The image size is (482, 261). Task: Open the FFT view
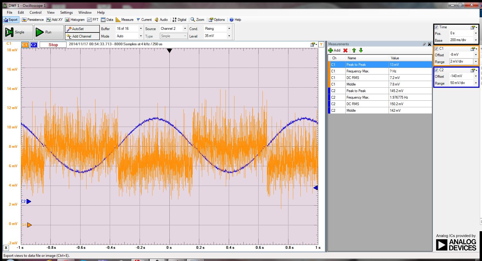(93, 20)
